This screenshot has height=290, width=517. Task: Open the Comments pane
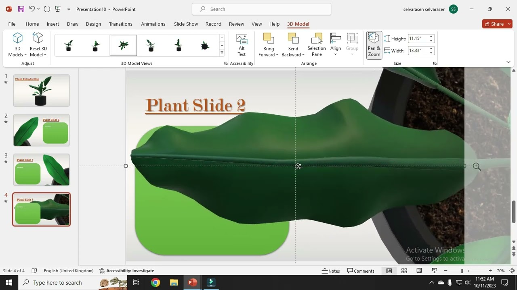pos(361,271)
